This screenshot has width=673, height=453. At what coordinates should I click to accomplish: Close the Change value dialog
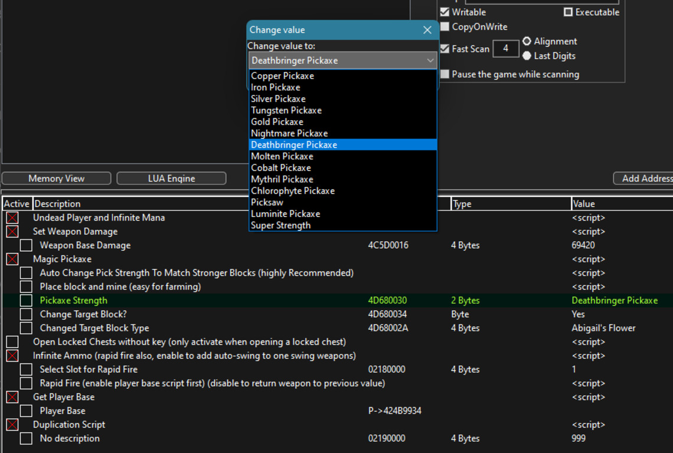(427, 30)
